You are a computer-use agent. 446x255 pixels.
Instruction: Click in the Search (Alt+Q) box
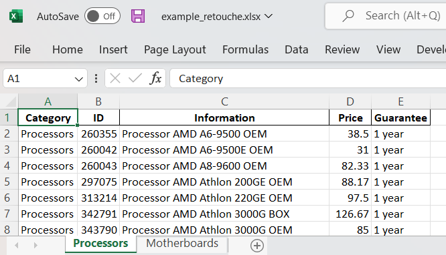pyautogui.click(x=386, y=16)
